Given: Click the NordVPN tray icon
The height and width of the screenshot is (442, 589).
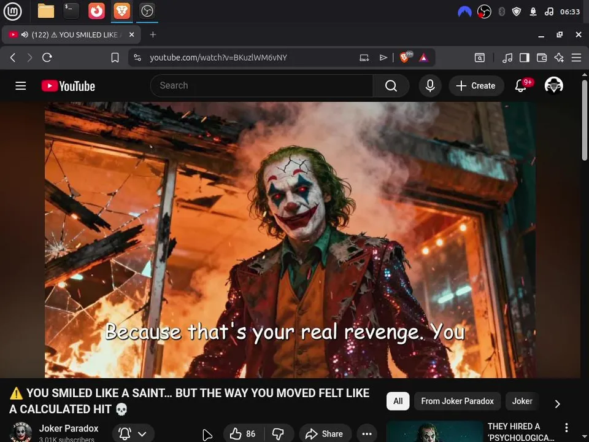Looking at the screenshot, I should pyautogui.click(x=464, y=12).
